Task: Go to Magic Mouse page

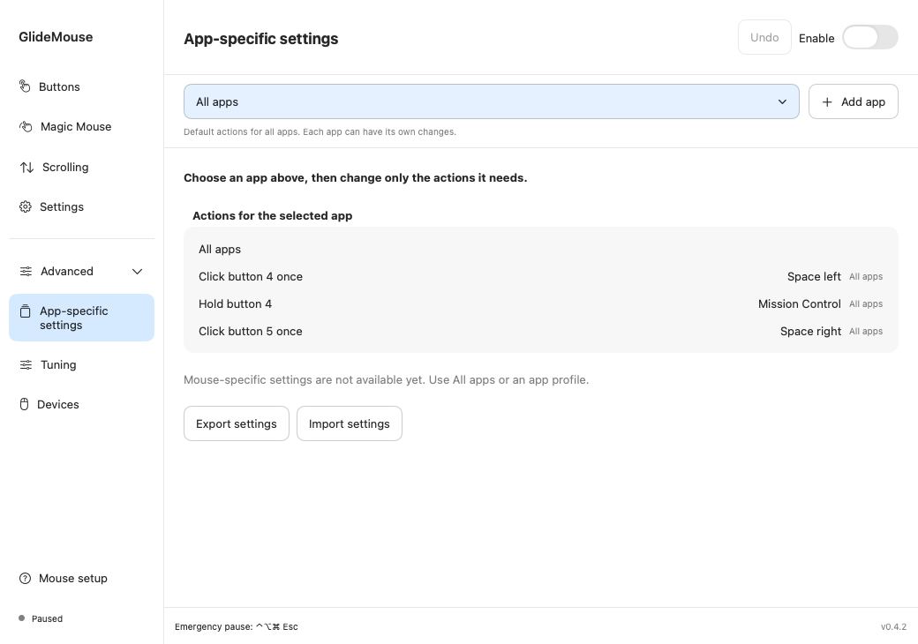Action: click(81, 126)
